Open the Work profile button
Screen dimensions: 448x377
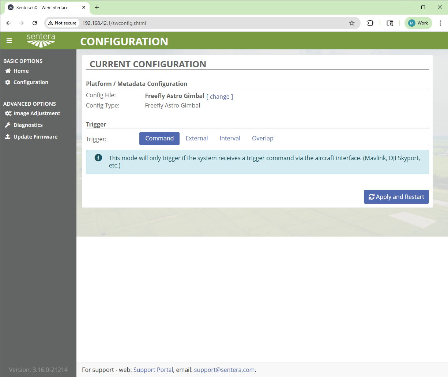tap(418, 23)
